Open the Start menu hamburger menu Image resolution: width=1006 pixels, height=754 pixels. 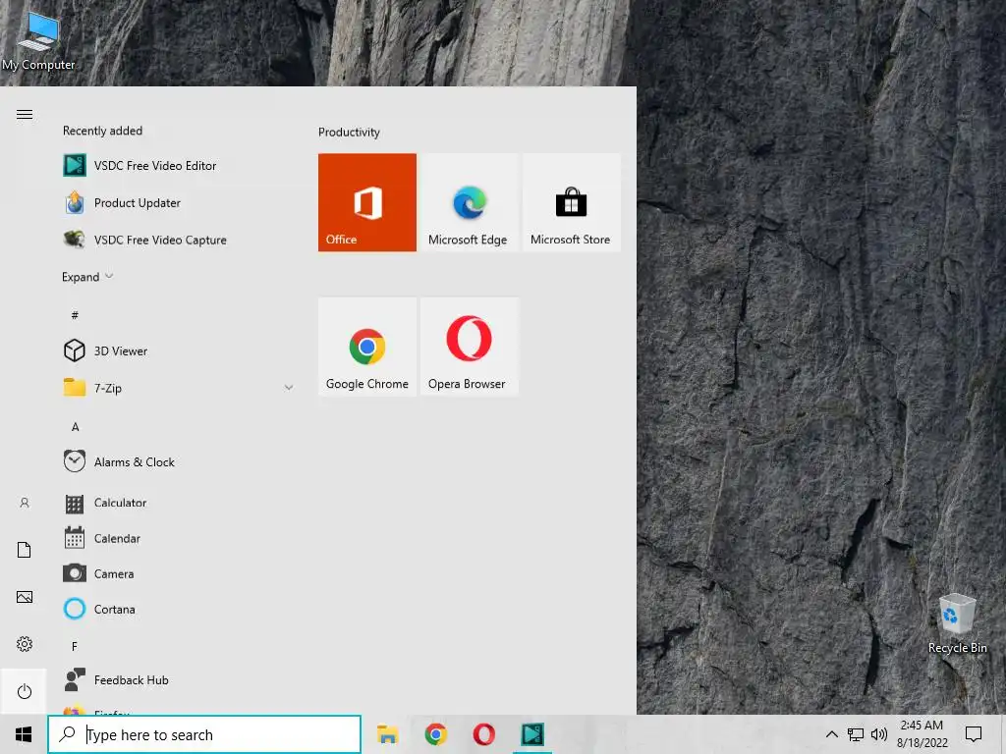click(x=25, y=115)
